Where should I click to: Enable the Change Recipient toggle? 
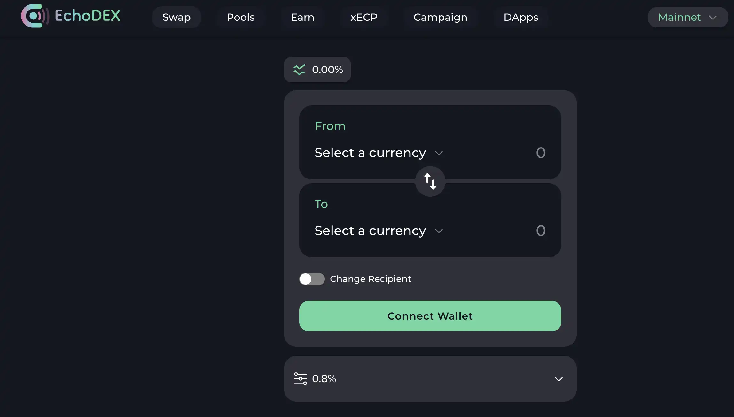(x=312, y=278)
